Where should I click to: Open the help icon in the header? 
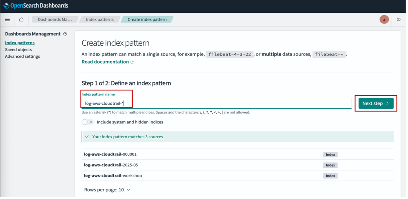[x=399, y=19]
